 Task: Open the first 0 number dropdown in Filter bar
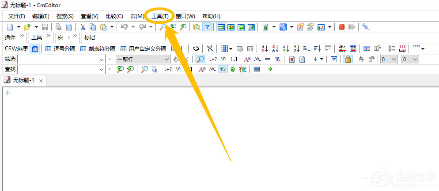click(394, 60)
